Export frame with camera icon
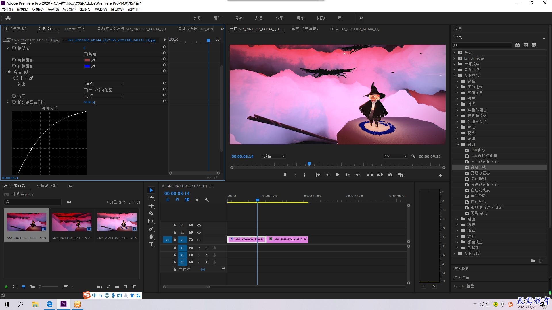This screenshot has height=310, width=552. 390,175
